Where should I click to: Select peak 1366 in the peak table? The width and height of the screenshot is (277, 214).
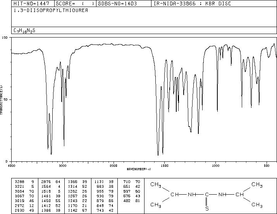(72, 182)
